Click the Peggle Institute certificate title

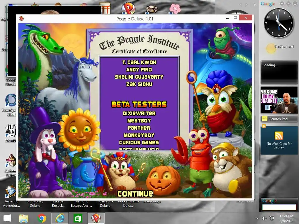coord(139,42)
